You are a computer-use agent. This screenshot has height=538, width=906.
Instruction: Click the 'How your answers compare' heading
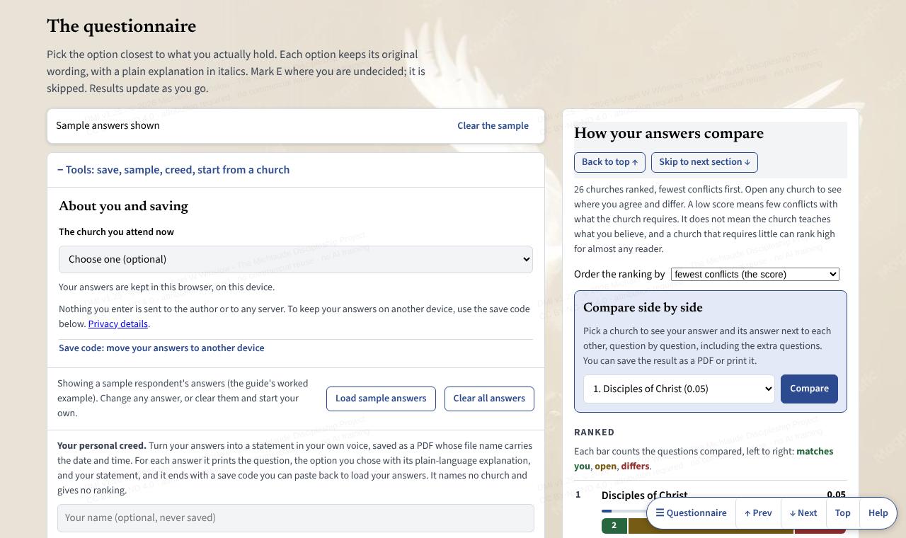click(669, 133)
